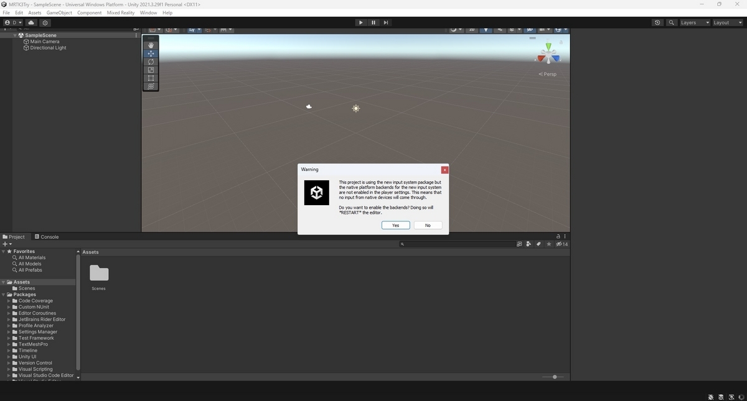The width and height of the screenshot is (747, 401).
Task: Click the blue Z-axis cone of the scene gizmo
Action: click(x=557, y=59)
